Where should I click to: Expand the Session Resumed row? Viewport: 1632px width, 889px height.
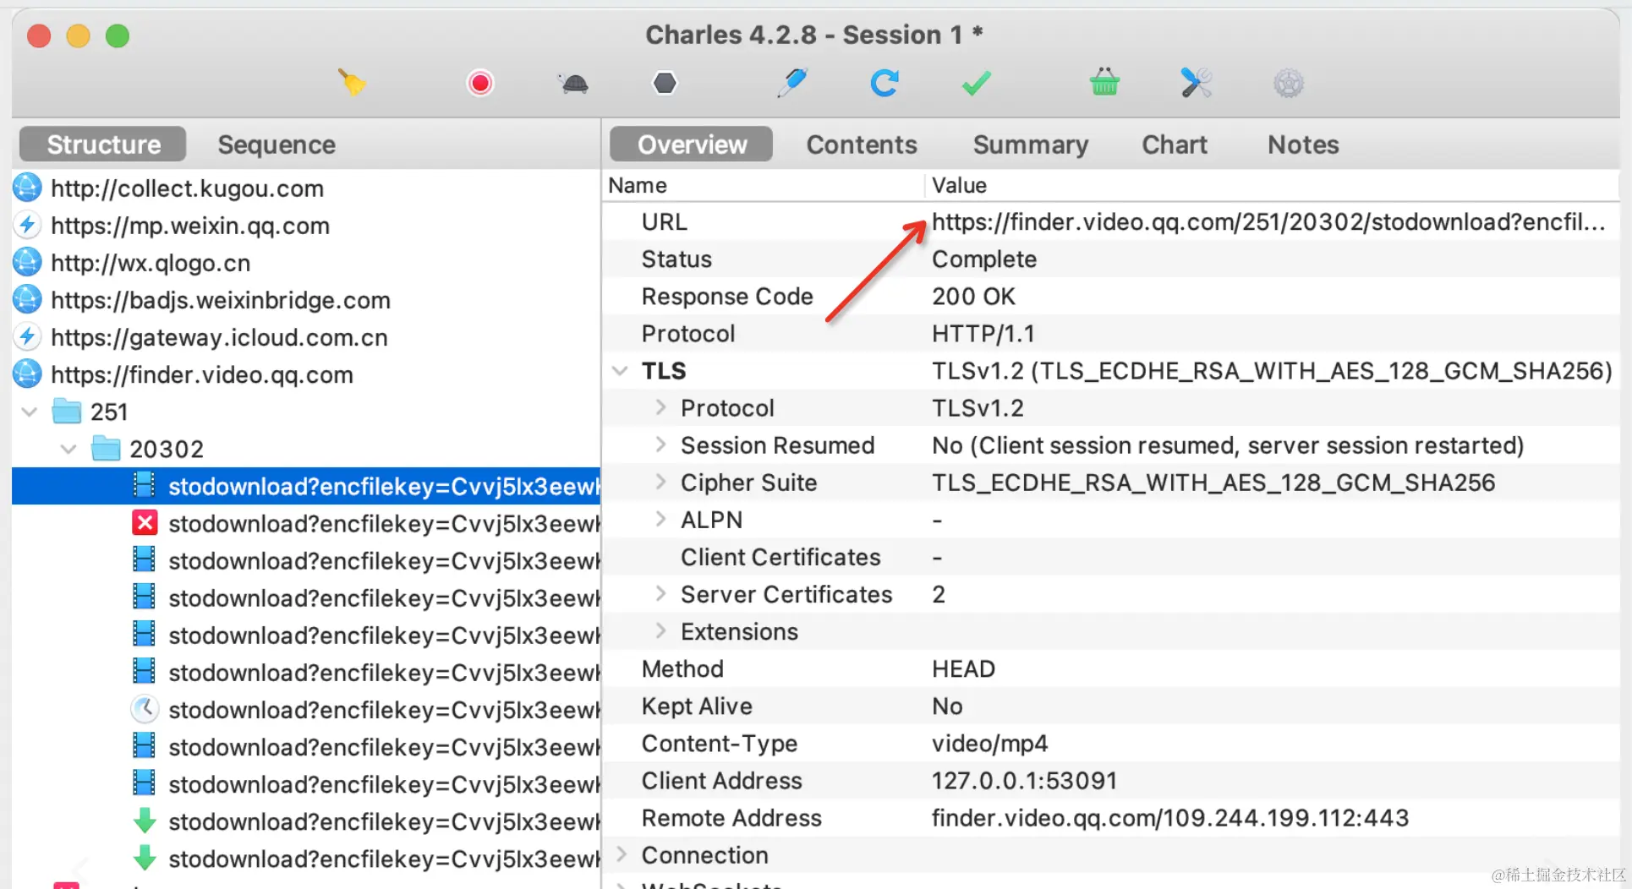(660, 444)
